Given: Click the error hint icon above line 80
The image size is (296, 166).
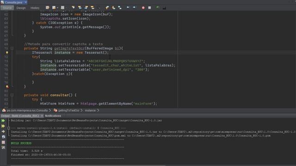Looking at the screenshot, I should point(7,87).
